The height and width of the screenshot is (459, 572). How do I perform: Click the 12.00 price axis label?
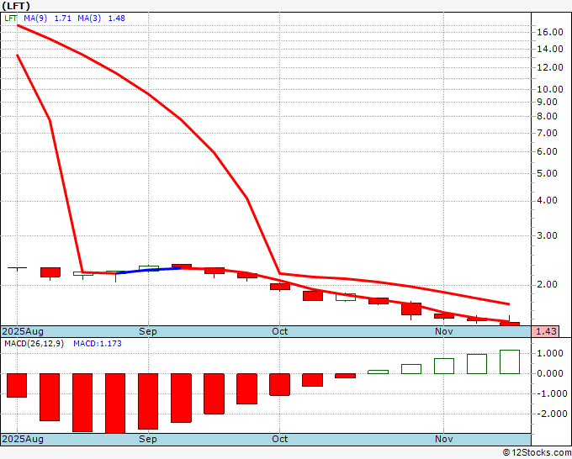[x=550, y=67]
